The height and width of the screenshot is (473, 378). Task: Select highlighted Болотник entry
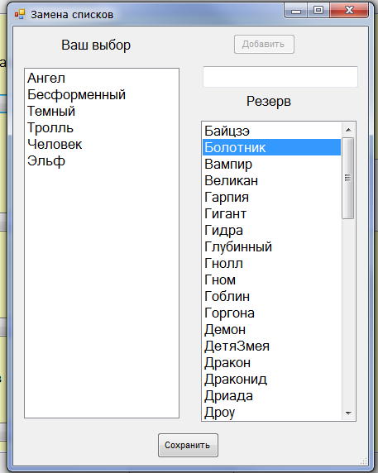[271, 147]
